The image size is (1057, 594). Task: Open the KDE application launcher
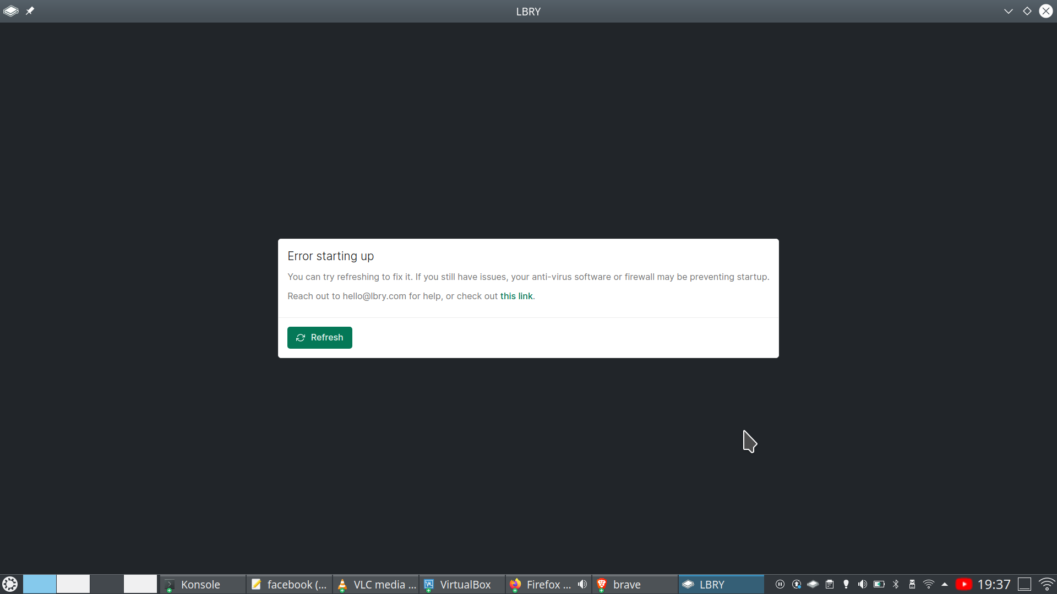pyautogui.click(x=10, y=584)
